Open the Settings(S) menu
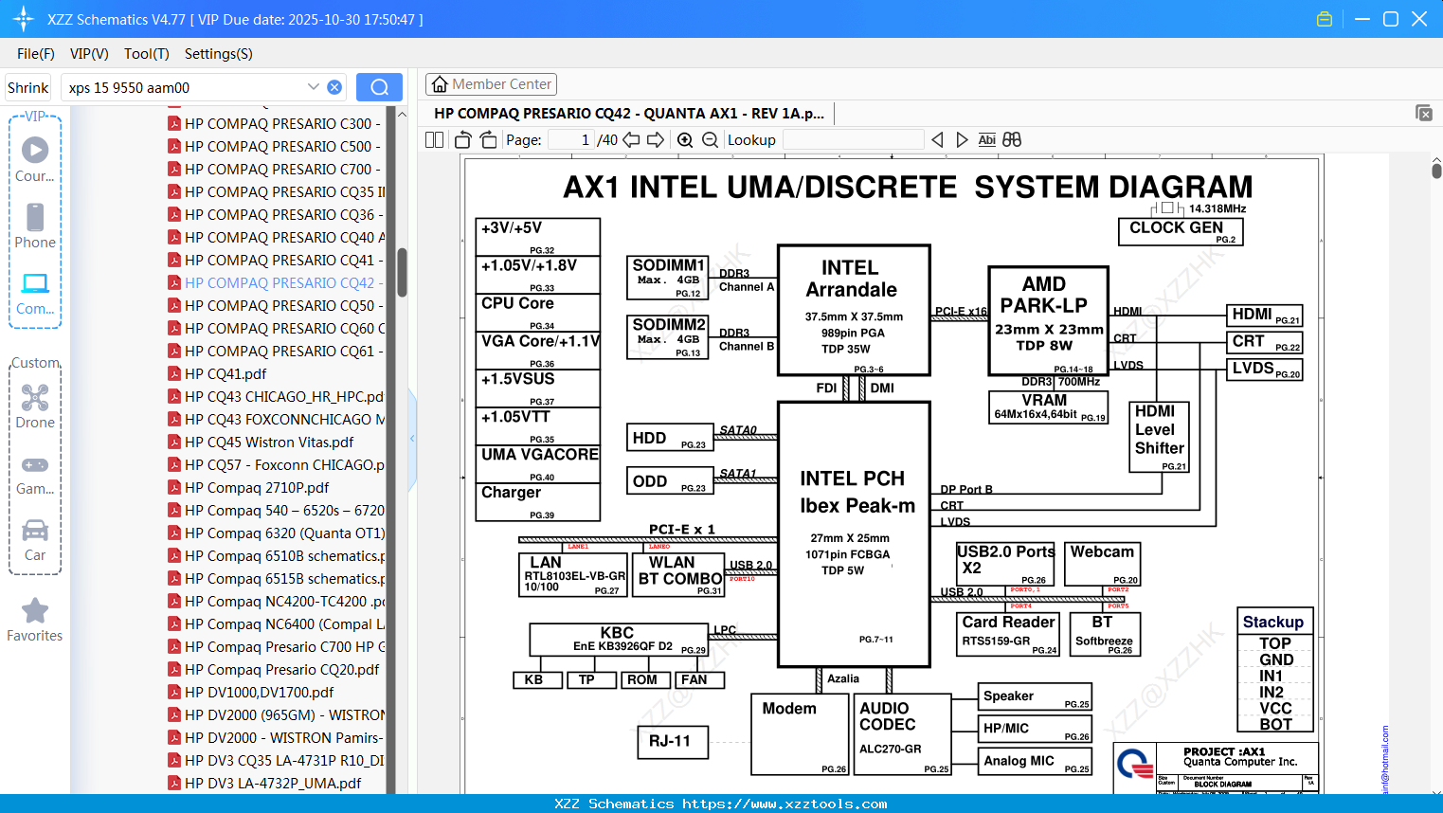The image size is (1443, 813). pyautogui.click(x=219, y=54)
